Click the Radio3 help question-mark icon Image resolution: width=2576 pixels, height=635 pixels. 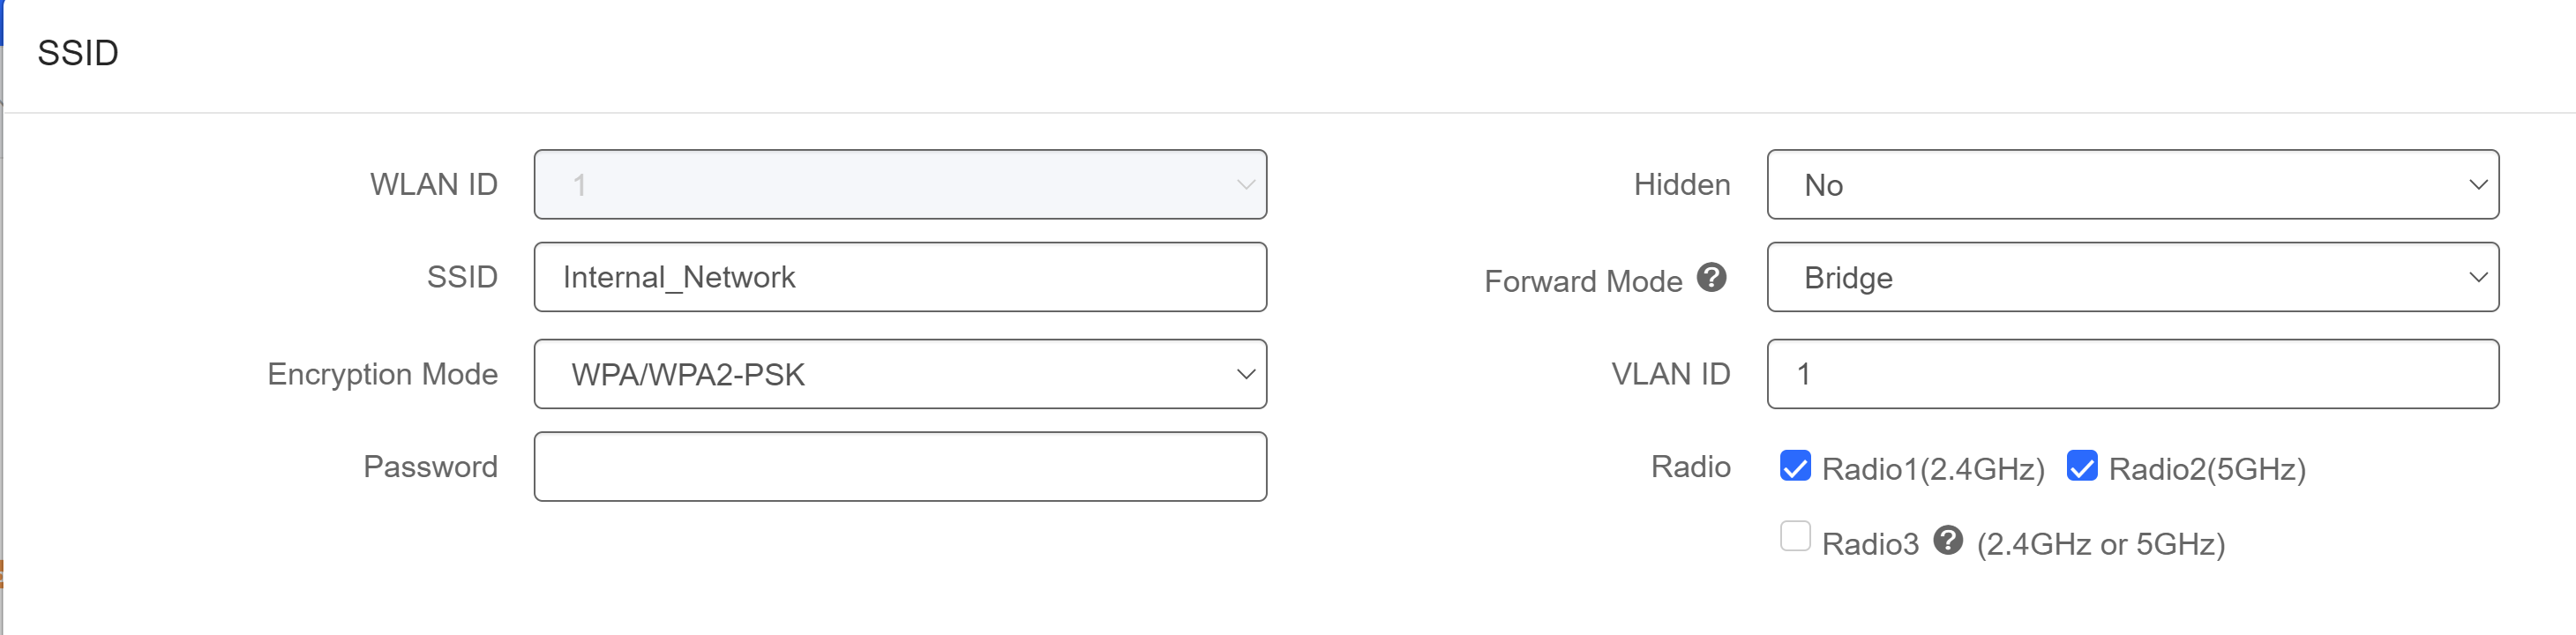click(1947, 540)
